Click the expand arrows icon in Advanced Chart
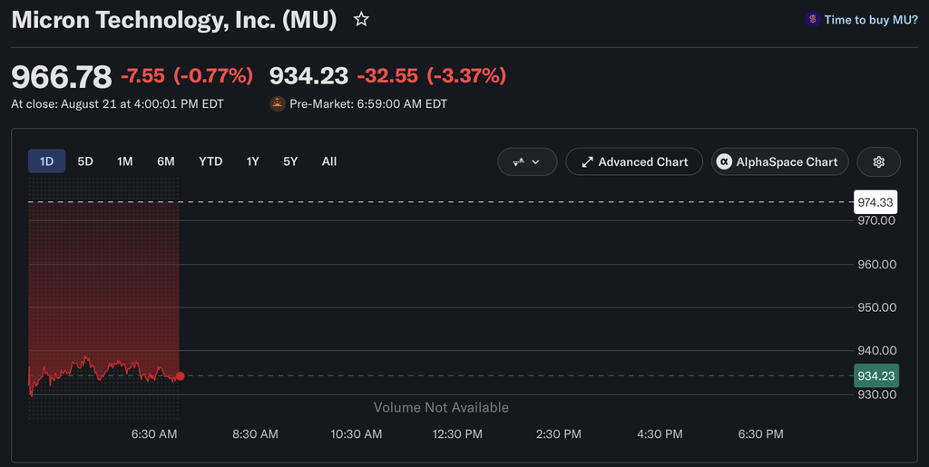The image size is (929, 467). [587, 161]
